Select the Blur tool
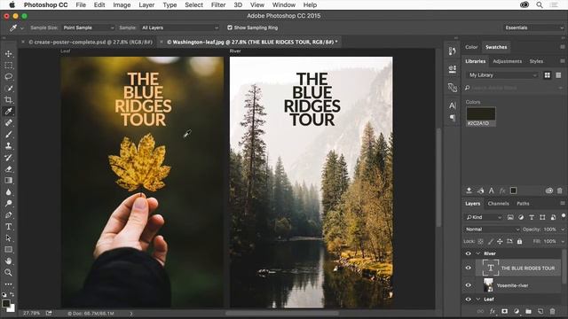This screenshot has width=568, height=319. (8, 192)
